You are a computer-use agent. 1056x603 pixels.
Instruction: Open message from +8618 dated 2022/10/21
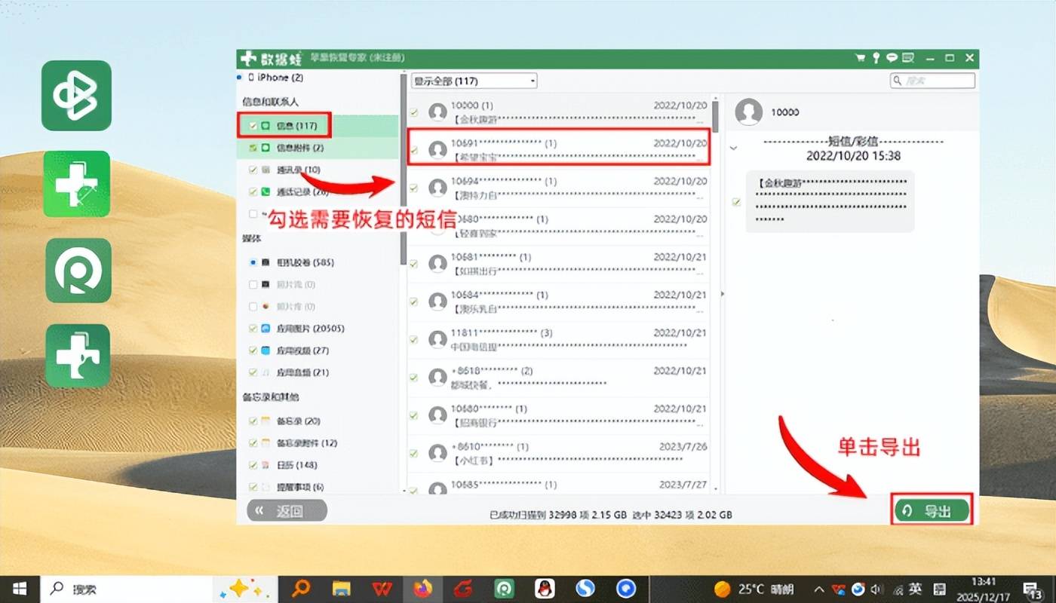[x=558, y=377]
